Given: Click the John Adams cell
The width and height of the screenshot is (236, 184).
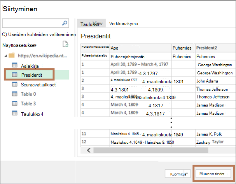Looking at the screenshot, I should click(x=215, y=81).
